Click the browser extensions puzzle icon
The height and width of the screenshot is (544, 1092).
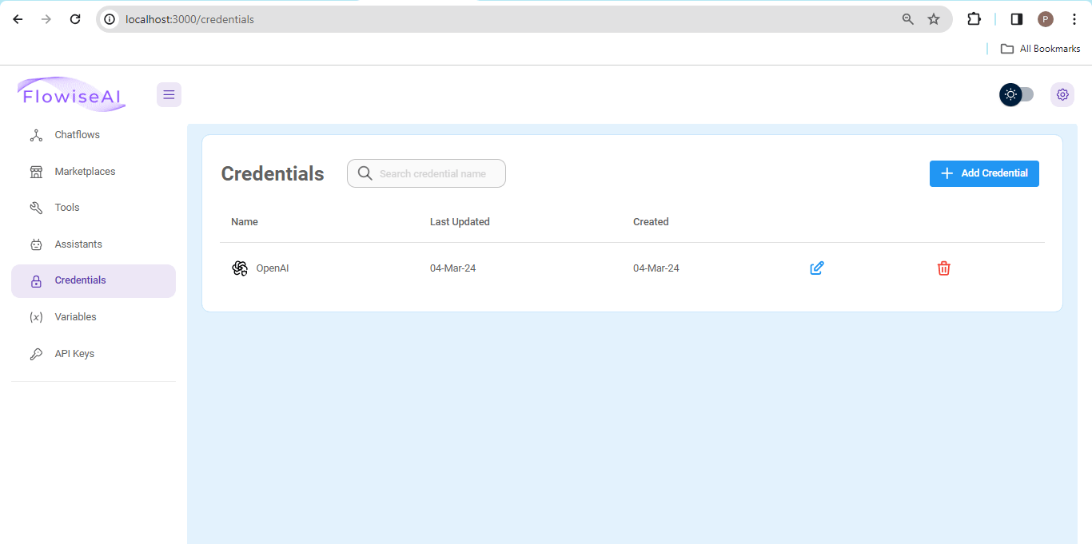tap(974, 19)
